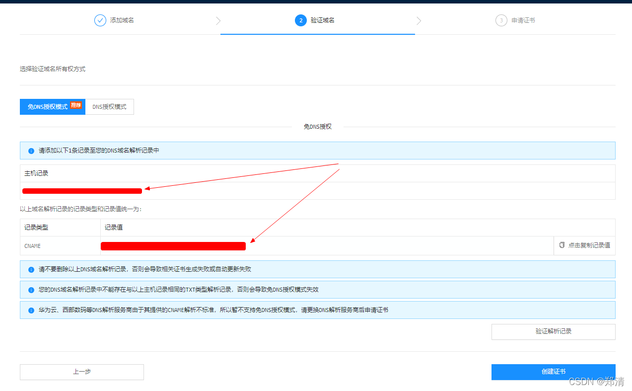Go to the 添加域名 step label
The image size is (632, 391).
click(122, 20)
